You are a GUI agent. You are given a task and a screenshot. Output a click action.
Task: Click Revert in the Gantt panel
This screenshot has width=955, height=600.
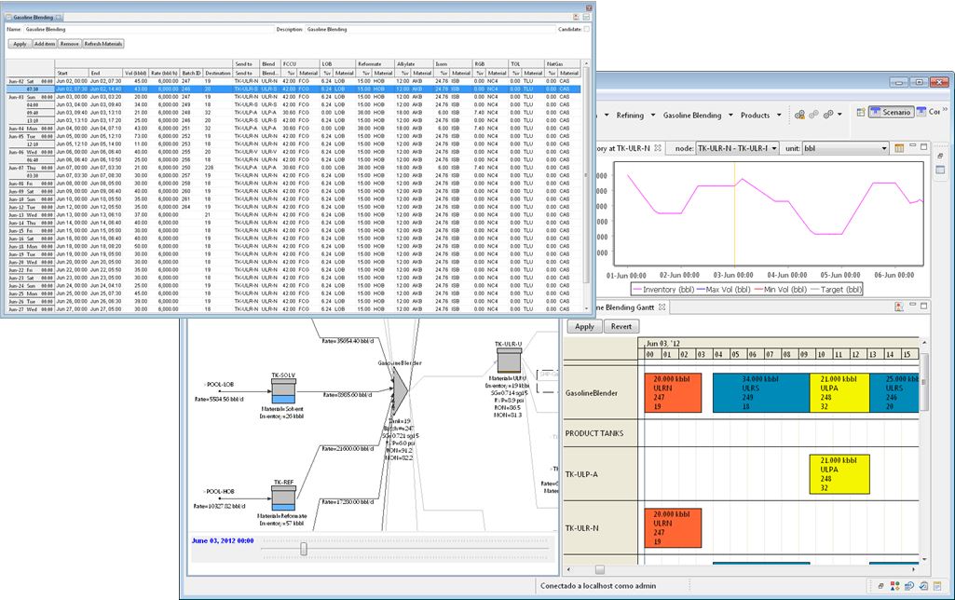tap(622, 327)
